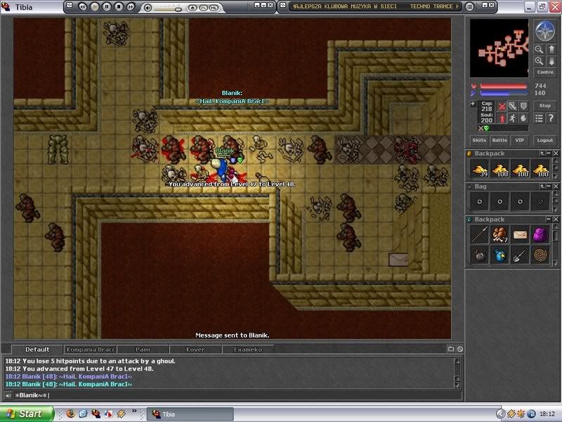
Task: Select the meat stack of 7
Action: point(499,235)
